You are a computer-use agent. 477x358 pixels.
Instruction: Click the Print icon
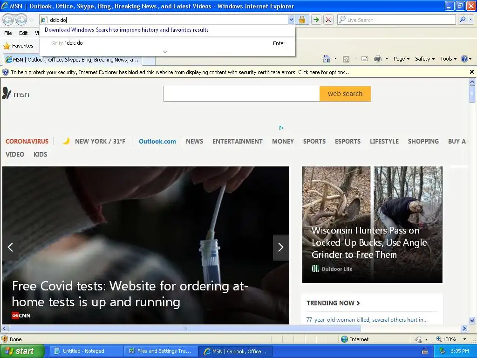pyautogui.click(x=377, y=59)
